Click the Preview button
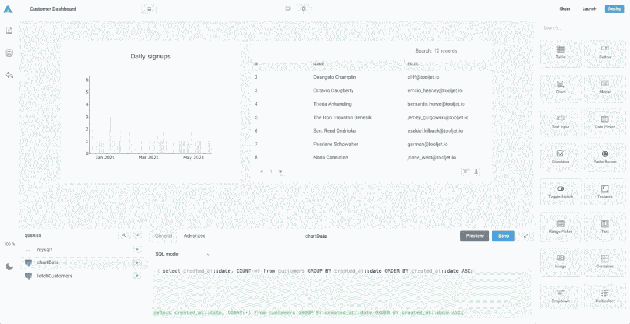Screen dimensions: 630x324 (474, 236)
